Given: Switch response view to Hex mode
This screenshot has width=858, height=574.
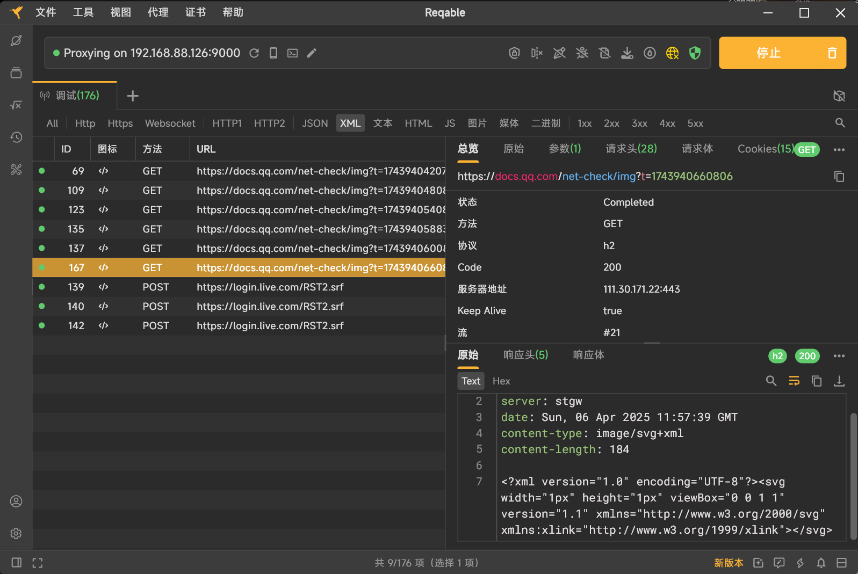Looking at the screenshot, I should [x=501, y=381].
